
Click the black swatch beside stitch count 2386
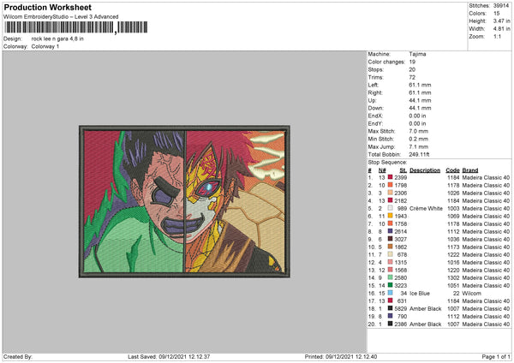(x=390, y=324)
